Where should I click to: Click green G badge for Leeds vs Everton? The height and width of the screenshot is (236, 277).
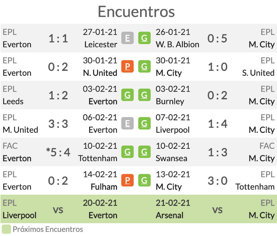coord(127,95)
